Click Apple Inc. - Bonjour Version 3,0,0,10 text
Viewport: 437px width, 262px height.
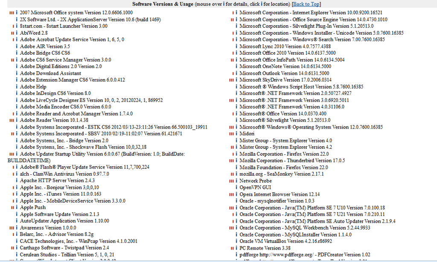(59, 188)
